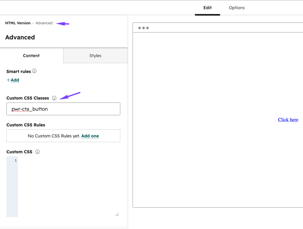Open the Smart rules info icon
Viewport: 303px width, 229px height.
tap(34, 71)
